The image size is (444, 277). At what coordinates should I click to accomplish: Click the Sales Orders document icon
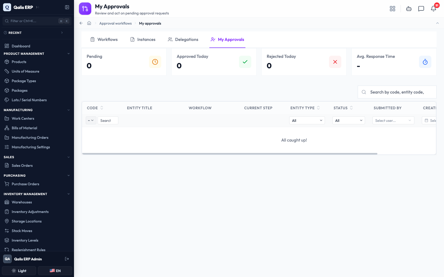point(7,166)
